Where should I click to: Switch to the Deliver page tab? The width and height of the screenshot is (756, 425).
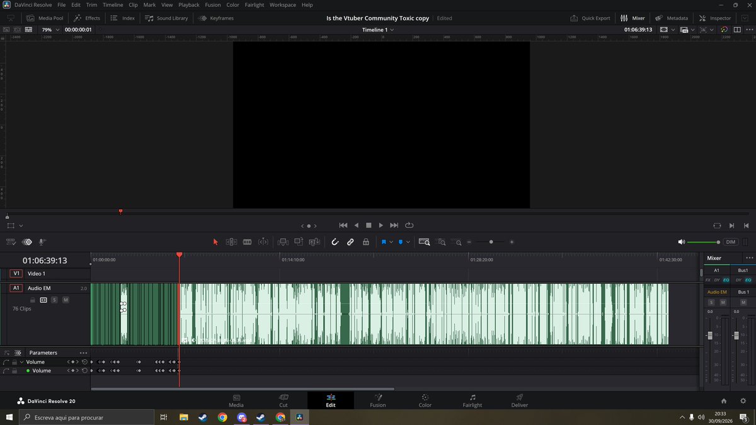[520, 400]
